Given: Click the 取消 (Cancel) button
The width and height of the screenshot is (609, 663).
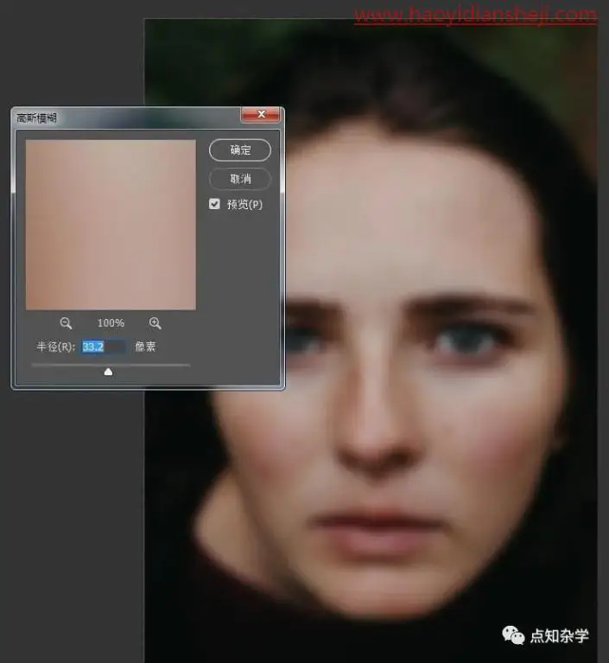Looking at the screenshot, I should tap(240, 179).
